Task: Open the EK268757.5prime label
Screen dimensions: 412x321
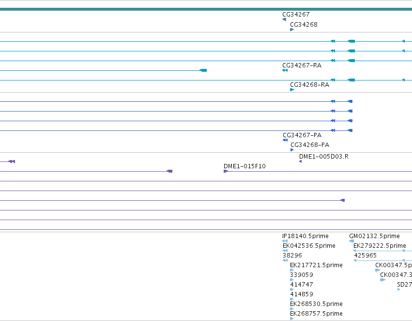Action: pos(316,314)
